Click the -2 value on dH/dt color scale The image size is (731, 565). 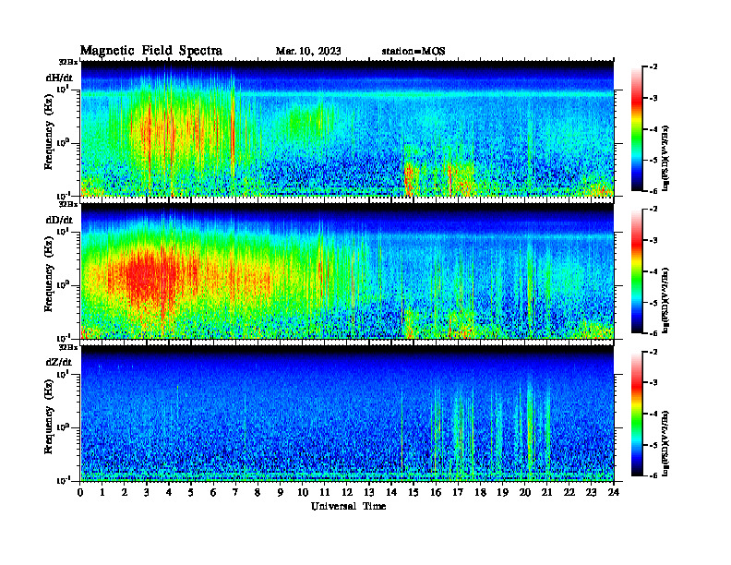tap(653, 67)
